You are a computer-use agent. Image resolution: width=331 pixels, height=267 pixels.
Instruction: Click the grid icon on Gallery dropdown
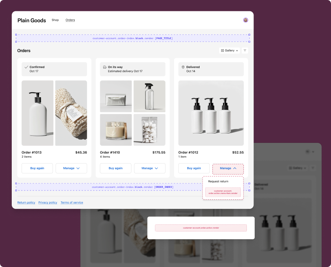coord(222,50)
